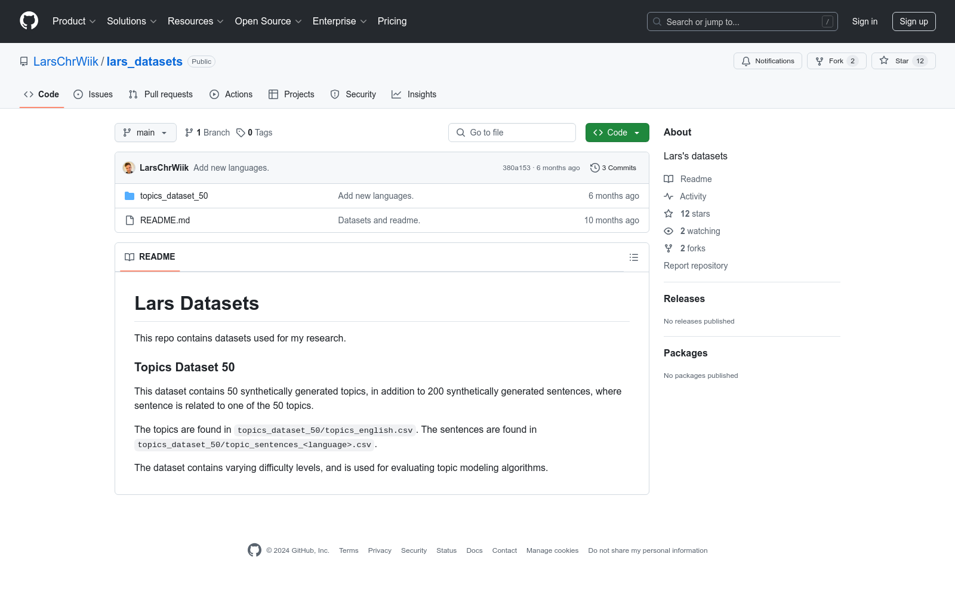Open the Status footer link
This screenshot has width=955, height=597.
(446, 550)
